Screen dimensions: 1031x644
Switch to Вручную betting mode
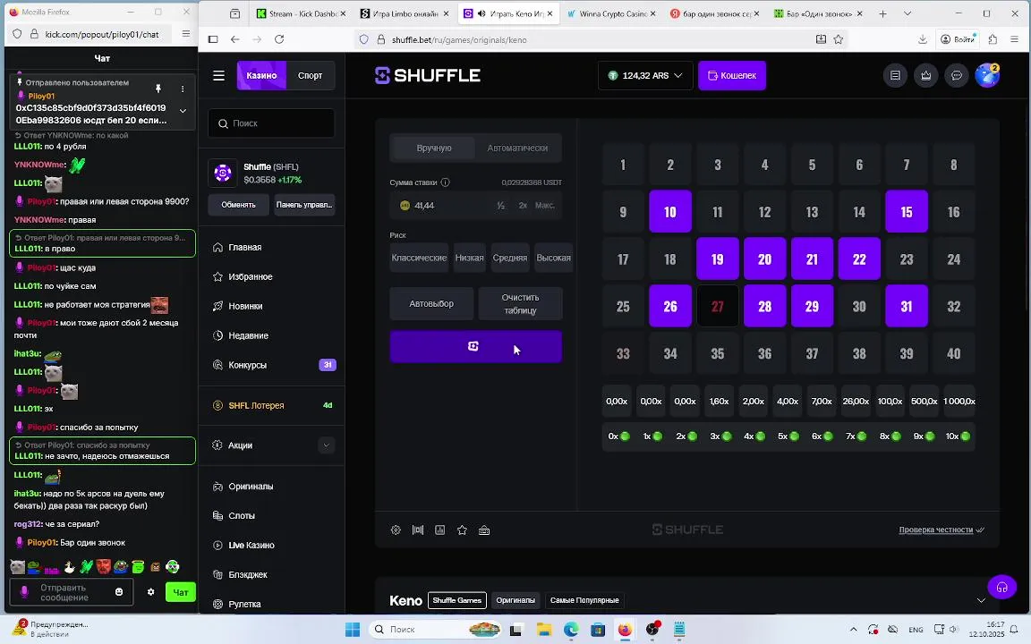(434, 148)
